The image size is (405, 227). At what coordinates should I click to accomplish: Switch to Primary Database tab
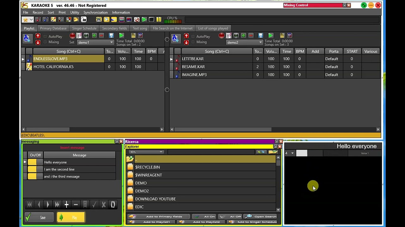pos(53,28)
